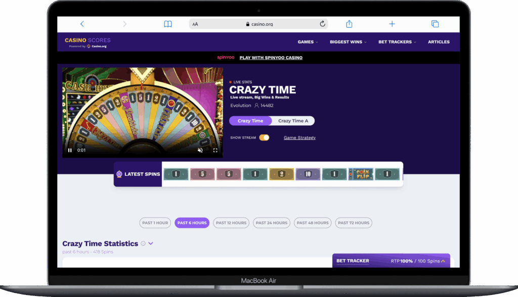
Task: Disable the Show Stream toggle
Action: pyautogui.click(x=264, y=137)
